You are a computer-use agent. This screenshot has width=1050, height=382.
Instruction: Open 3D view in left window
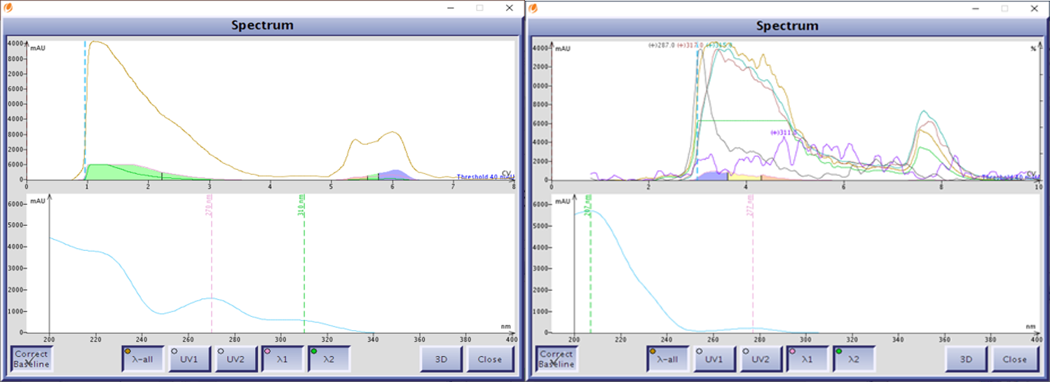(441, 359)
